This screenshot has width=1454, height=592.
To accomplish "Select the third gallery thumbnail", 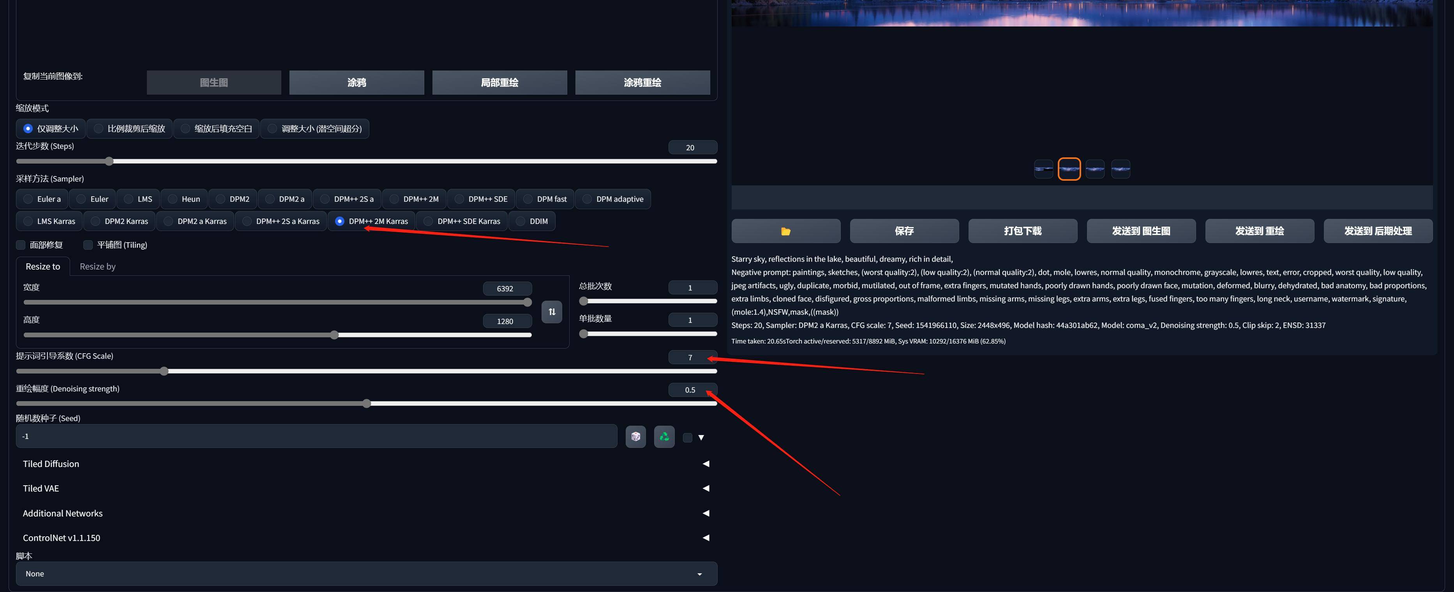I will click(1095, 169).
